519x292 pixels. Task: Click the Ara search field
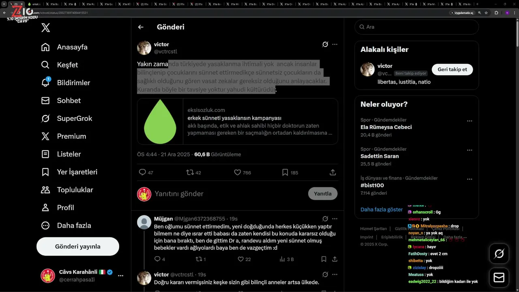coord(416,27)
